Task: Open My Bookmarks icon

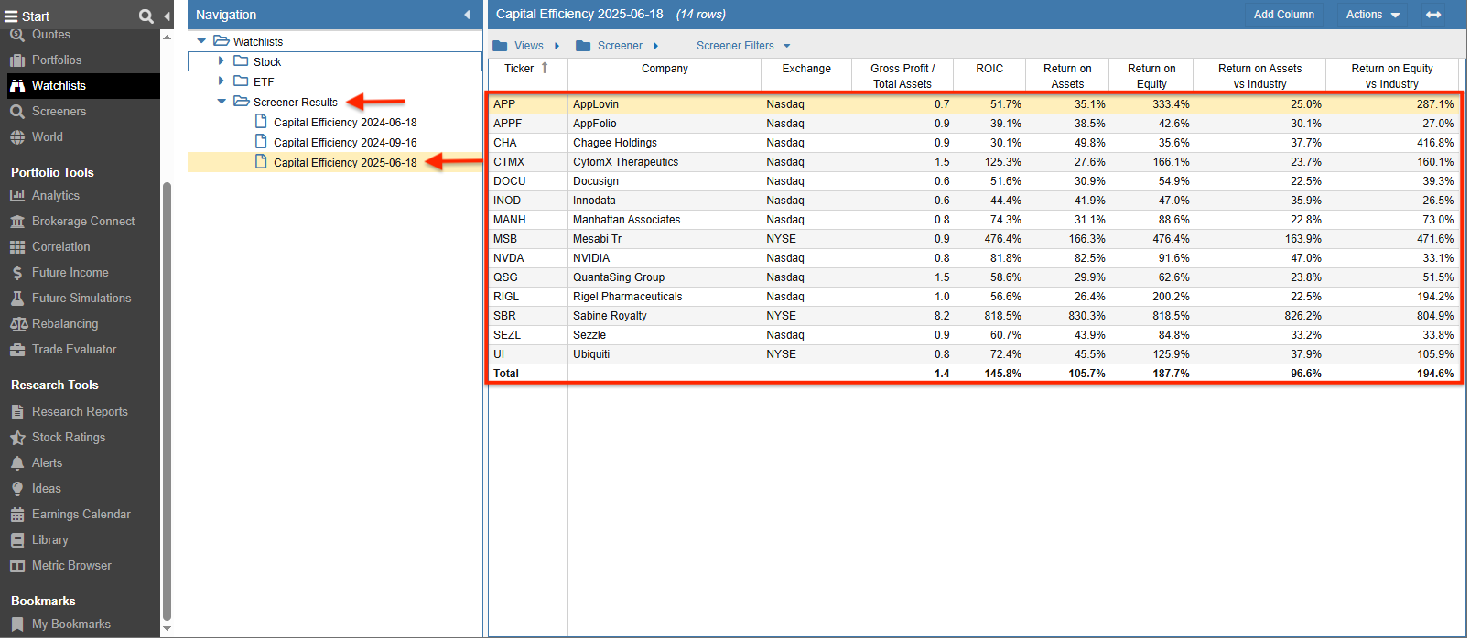Action: point(17,624)
